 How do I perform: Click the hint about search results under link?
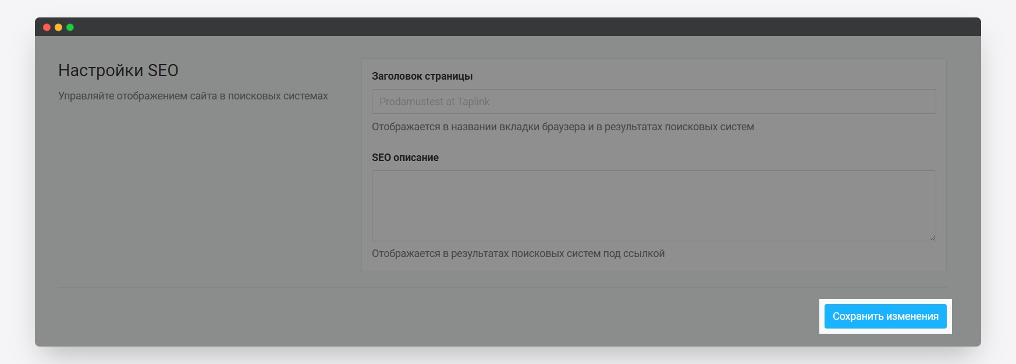pos(518,254)
